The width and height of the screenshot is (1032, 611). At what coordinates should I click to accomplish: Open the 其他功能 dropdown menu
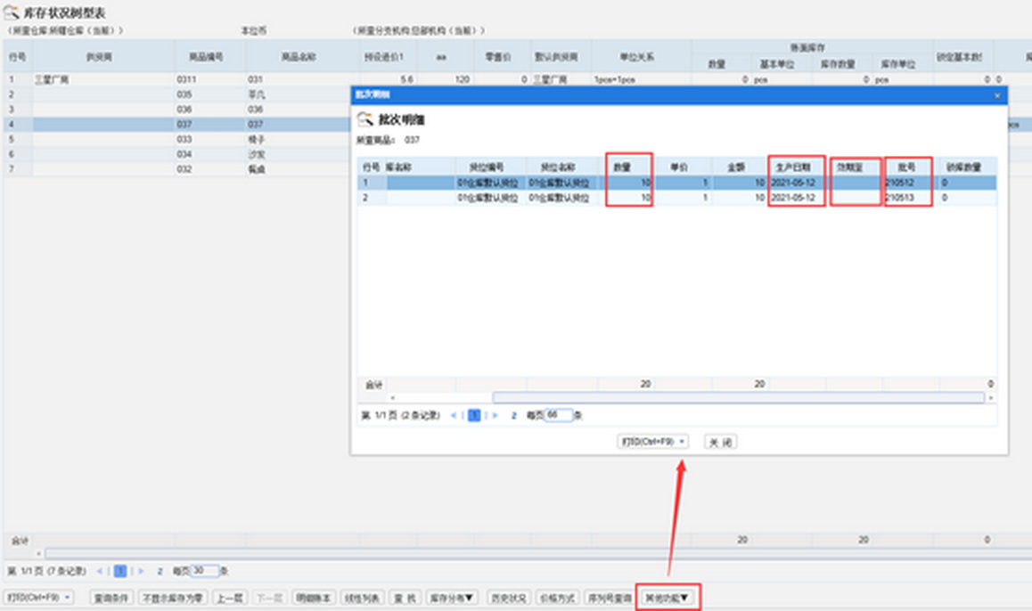(x=667, y=598)
